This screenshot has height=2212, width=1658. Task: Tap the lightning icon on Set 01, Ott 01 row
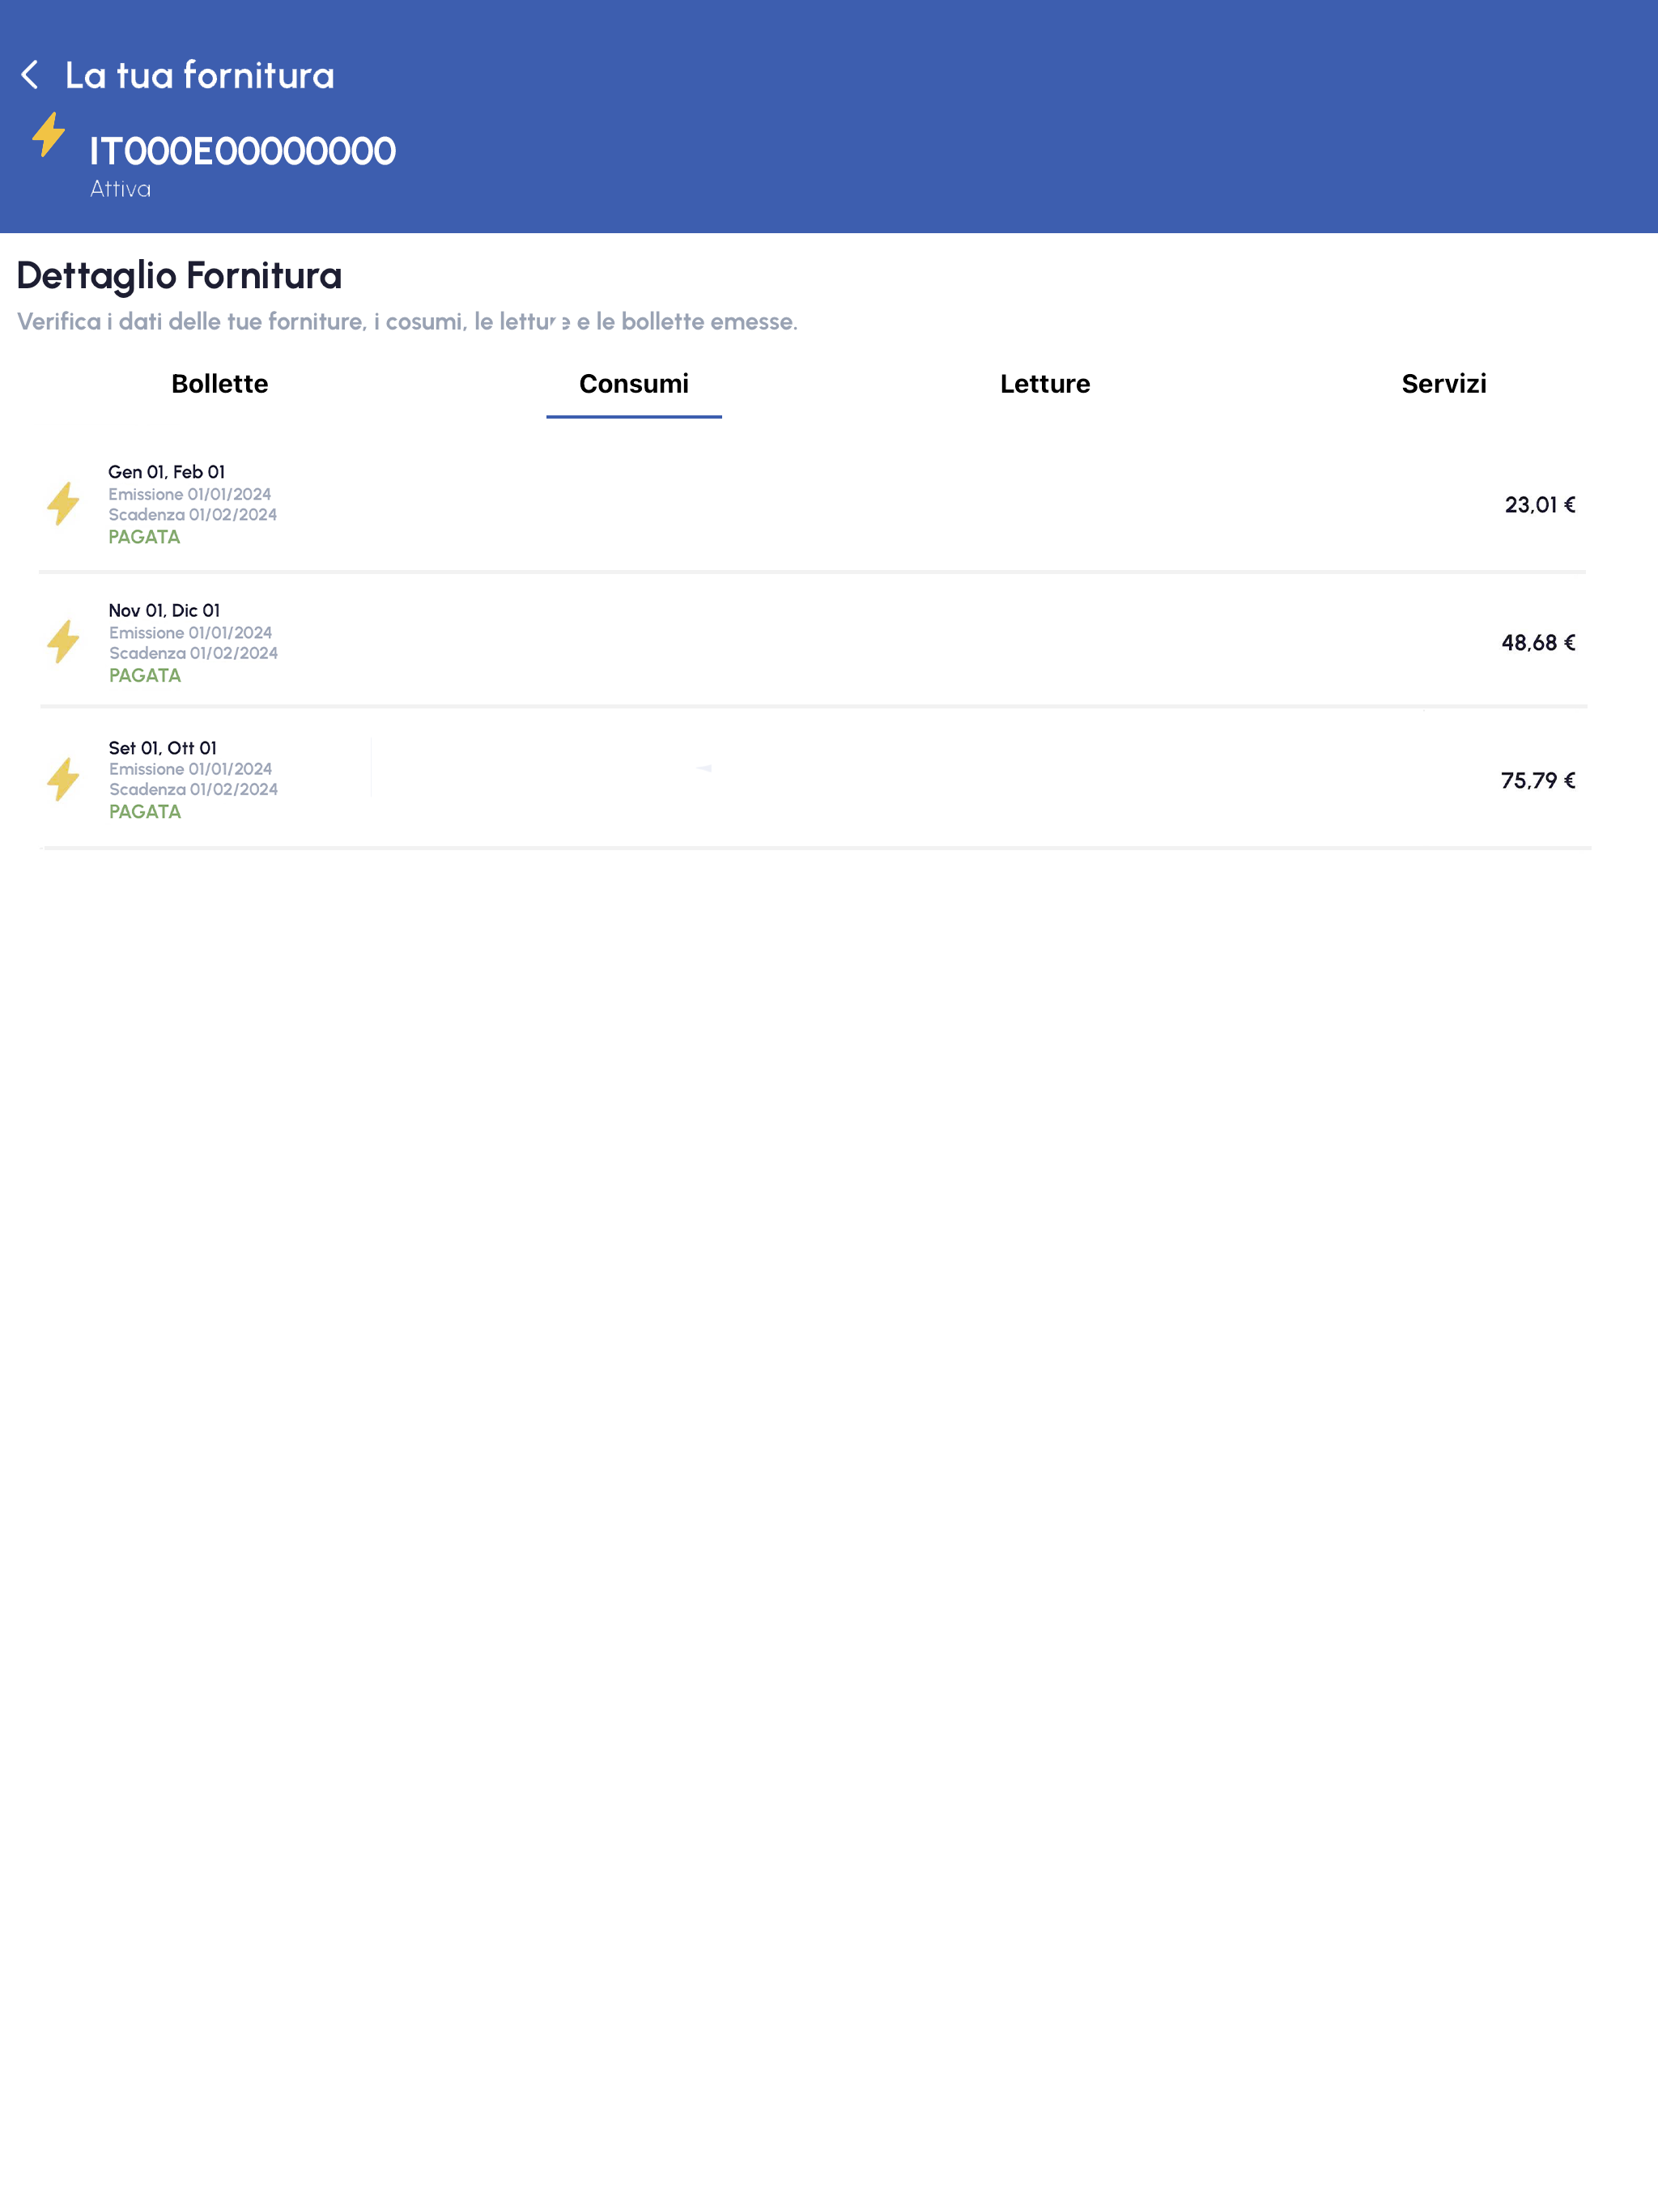click(x=63, y=779)
